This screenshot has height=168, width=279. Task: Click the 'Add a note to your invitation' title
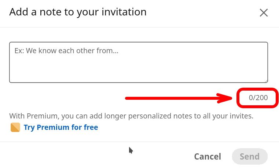click(78, 12)
